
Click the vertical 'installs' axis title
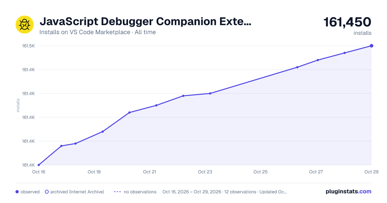(18, 105)
